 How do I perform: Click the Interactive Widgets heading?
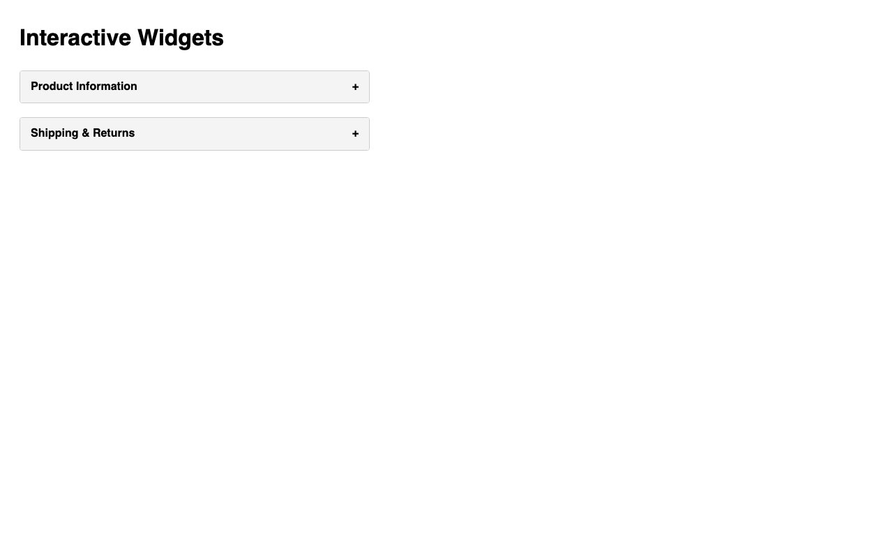[x=121, y=38]
